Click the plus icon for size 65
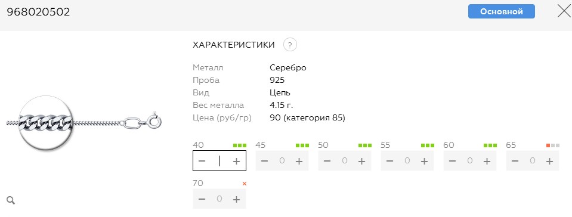The width and height of the screenshot is (572, 217). tap(549, 161)
